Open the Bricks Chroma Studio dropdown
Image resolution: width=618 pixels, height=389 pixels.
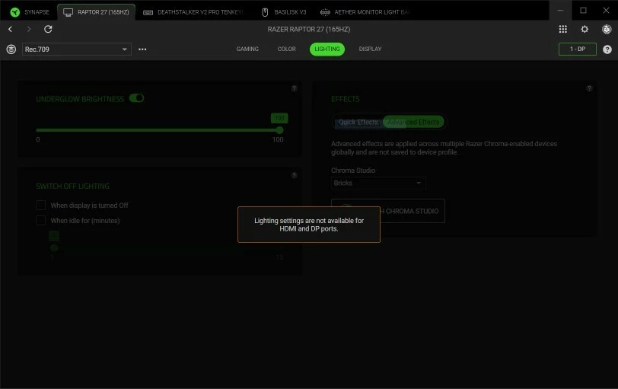coord(378,183)
